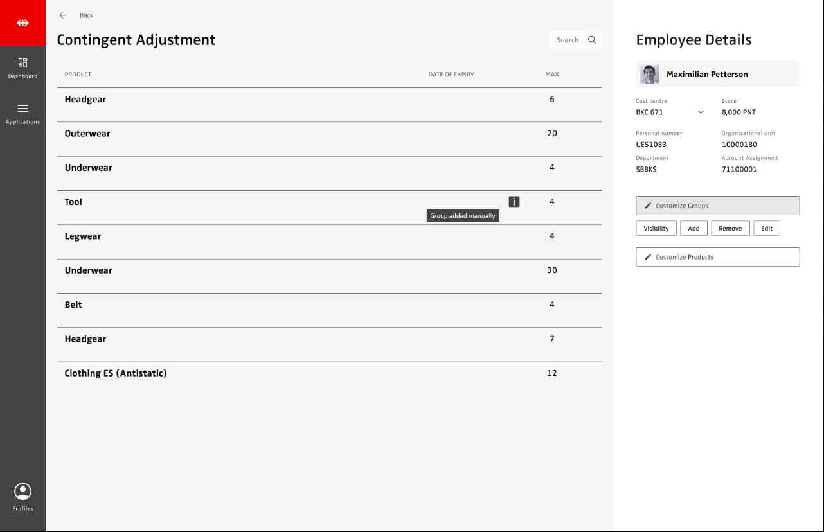Image resolution: width=824 pixels, height=532 pixels.
Task: Click the info icon on Tool row
Action: pyautogui.click(x=514, y=202)
